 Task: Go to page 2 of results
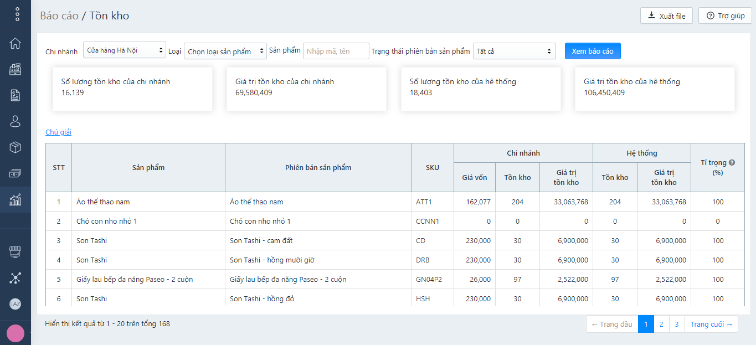pyautogui.click(x=661, y=325)
